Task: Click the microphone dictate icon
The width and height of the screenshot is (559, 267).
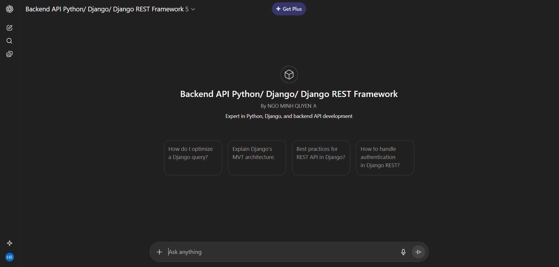Action: [403, 252]
